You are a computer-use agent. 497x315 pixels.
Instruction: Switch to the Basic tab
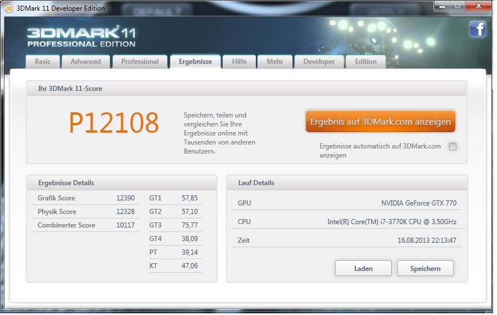[43, 62]
